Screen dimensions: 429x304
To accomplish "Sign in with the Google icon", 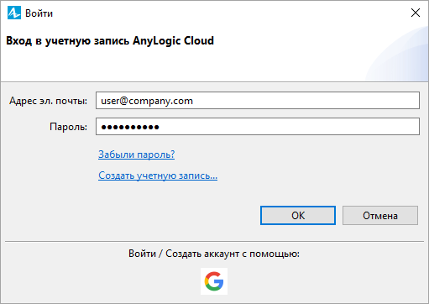I will click(x=214, y=281).
